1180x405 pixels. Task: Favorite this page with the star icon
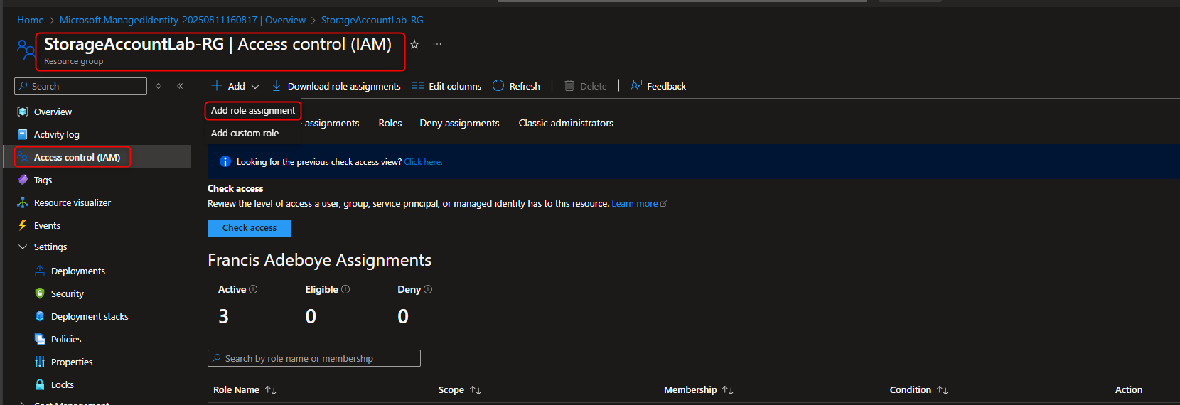414,44
